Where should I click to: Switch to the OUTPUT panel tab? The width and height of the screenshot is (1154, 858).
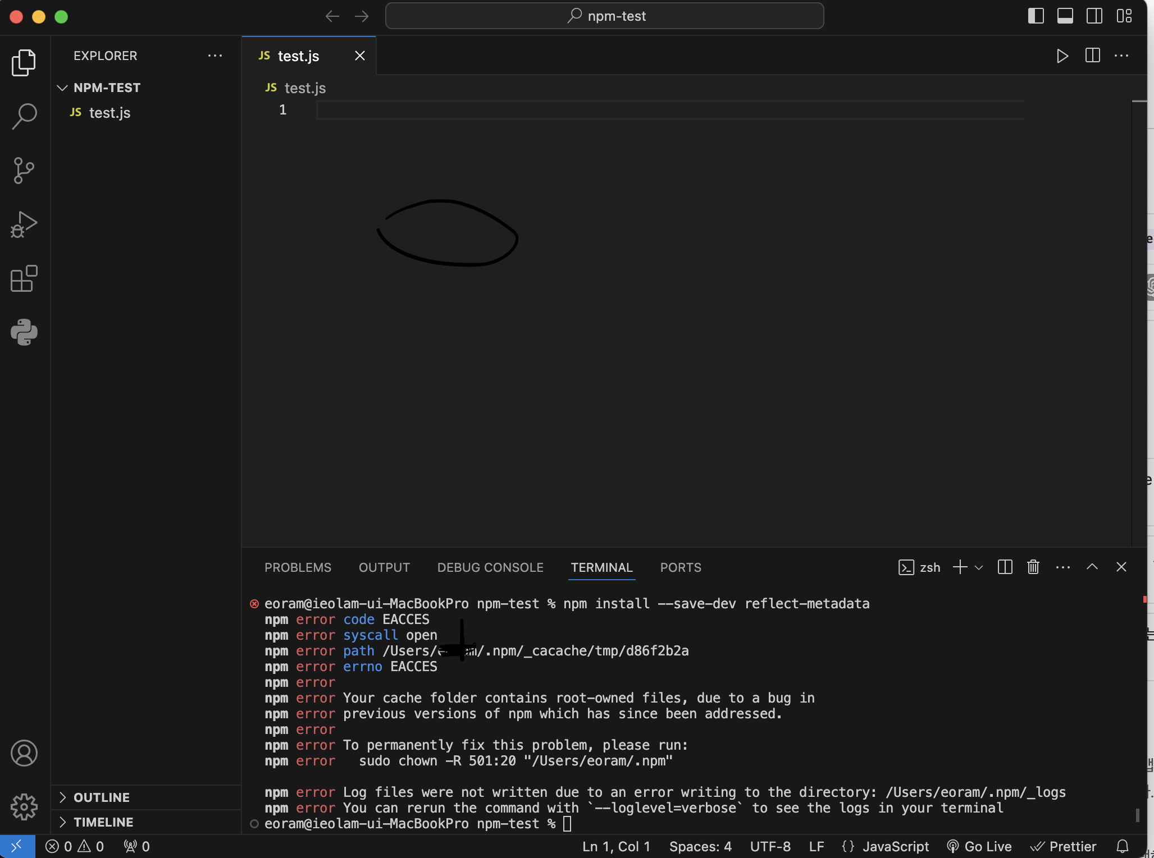tap(384, 567)
